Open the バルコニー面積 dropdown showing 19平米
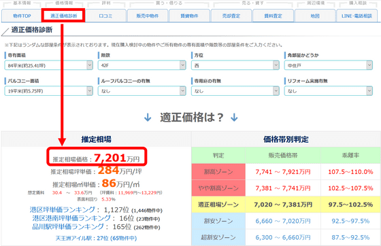This screenshot has height=246, width=381. pos(48,91)
